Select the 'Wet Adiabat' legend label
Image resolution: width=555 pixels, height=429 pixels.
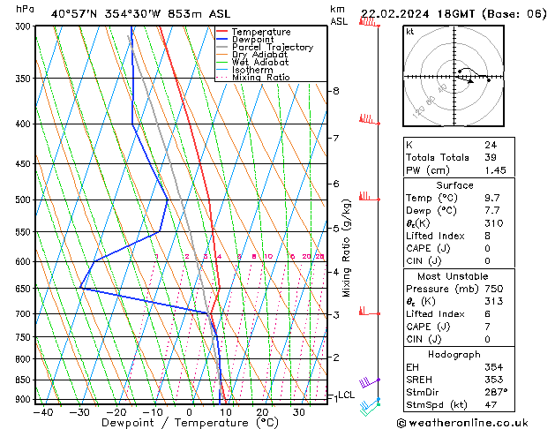[260, 63]
